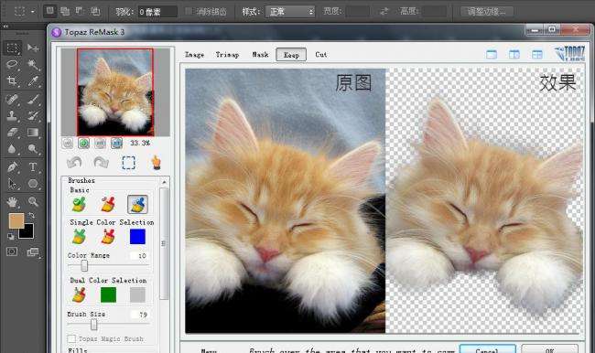Open the marquee tool preset dropdown arrow
This screenshot has width=595, height=353.
coord(33,12)
